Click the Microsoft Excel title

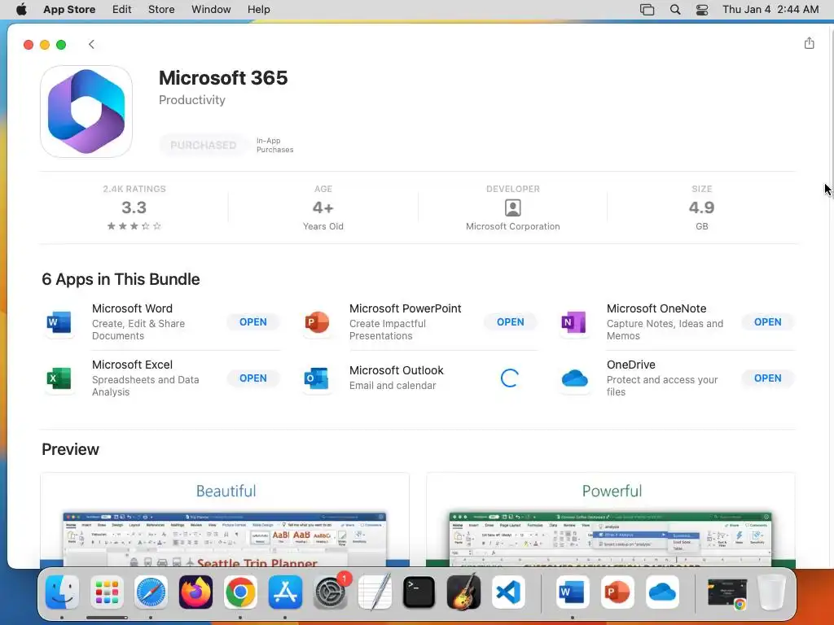point(132,365)
